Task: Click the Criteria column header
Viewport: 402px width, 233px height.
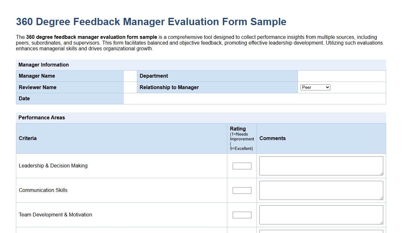Action: tap(27, 138)
